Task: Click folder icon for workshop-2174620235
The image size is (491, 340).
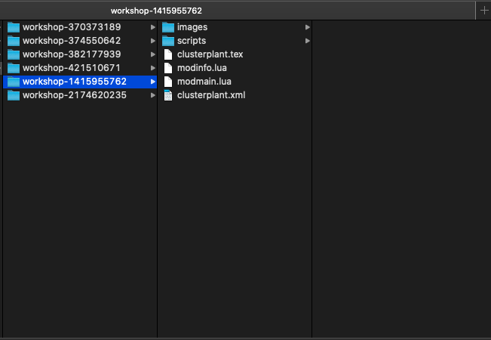Action: pos(14,95)
